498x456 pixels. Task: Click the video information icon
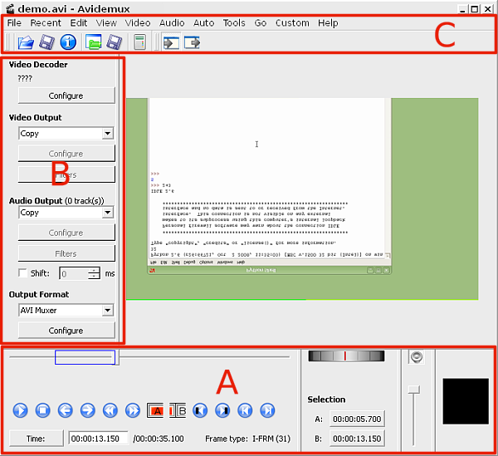click(68, 42)
